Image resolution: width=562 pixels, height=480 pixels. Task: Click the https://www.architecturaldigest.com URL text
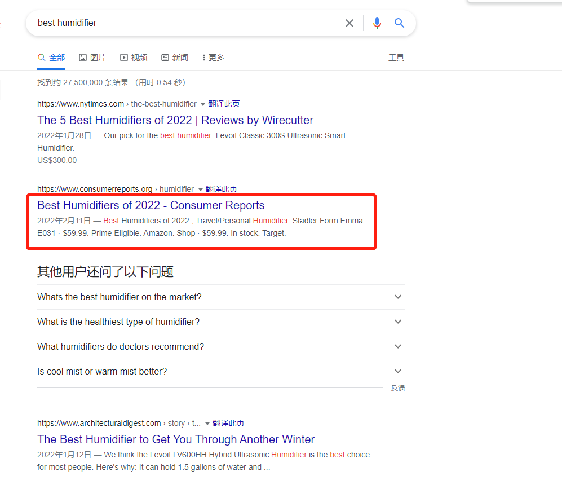click(x=99, y=424)
